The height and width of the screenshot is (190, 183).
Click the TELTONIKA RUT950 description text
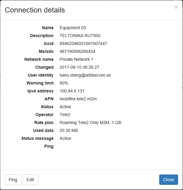pyautogui.click(x=80, y=36)
